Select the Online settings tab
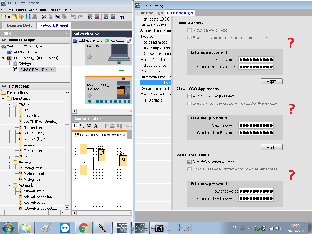Screen dimensions: 312x234 point(180,13)
